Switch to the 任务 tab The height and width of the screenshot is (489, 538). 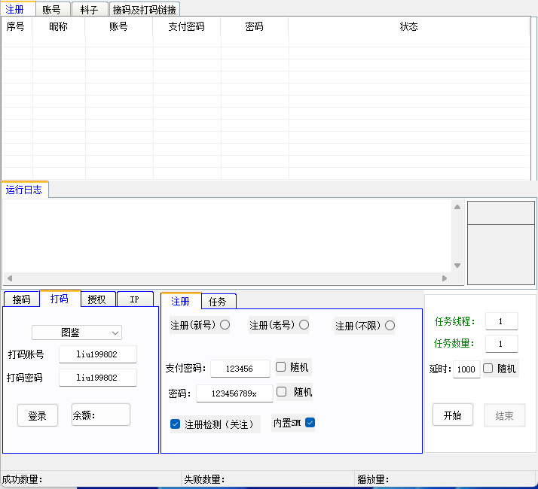[217, 302]
